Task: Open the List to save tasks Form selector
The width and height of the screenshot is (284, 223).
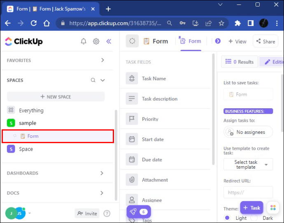Action: (248, 94)
